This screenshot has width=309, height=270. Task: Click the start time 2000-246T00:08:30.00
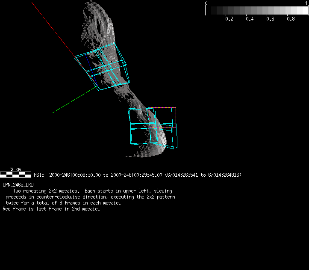coord(75,175)
